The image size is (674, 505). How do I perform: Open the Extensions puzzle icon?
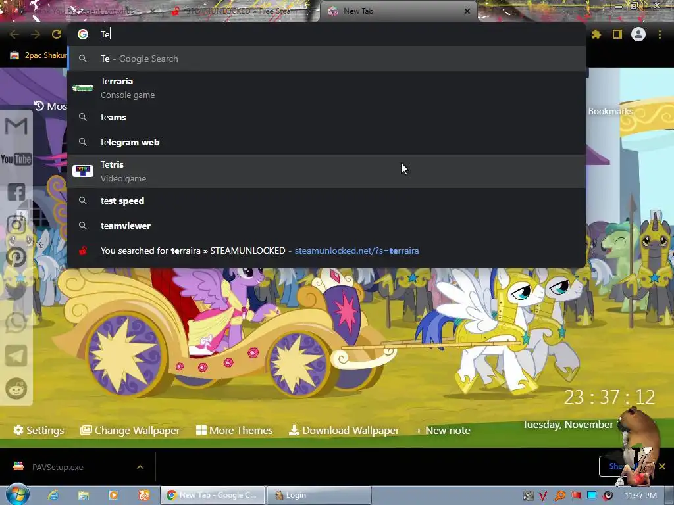pos(596,34)
